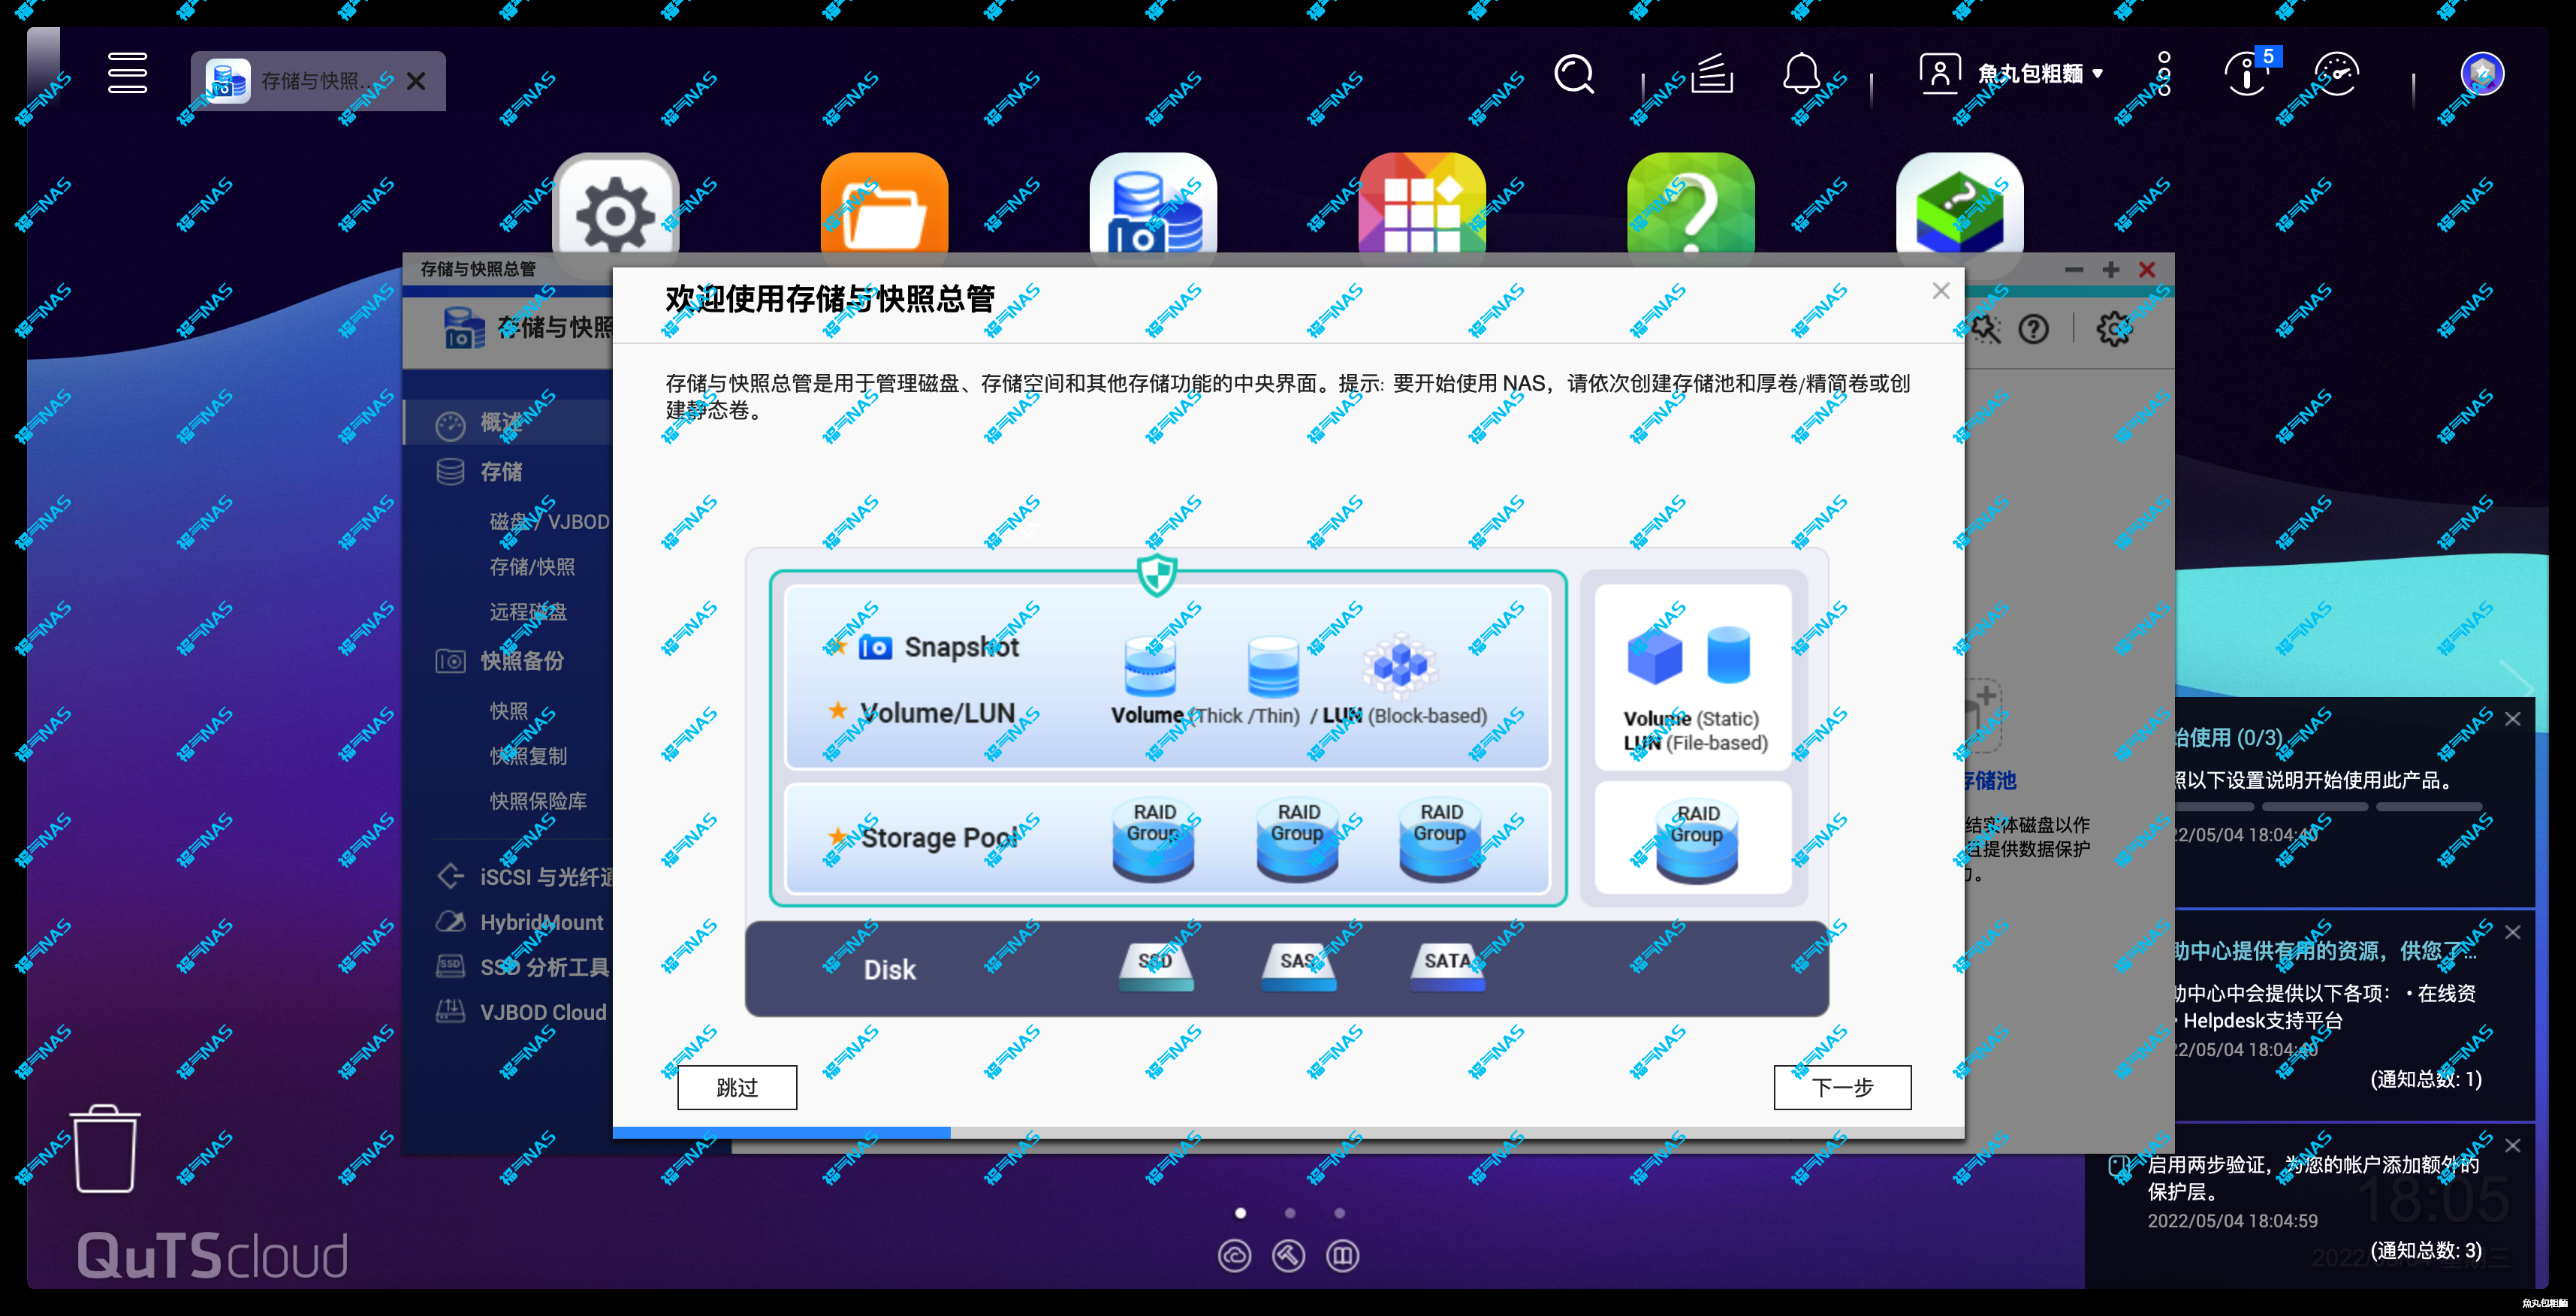Image resolution: width=2576 pixels, height=1316 pixels.
Task: Open 快照复制 sidebar item
Action: click(x=528, y=756)
